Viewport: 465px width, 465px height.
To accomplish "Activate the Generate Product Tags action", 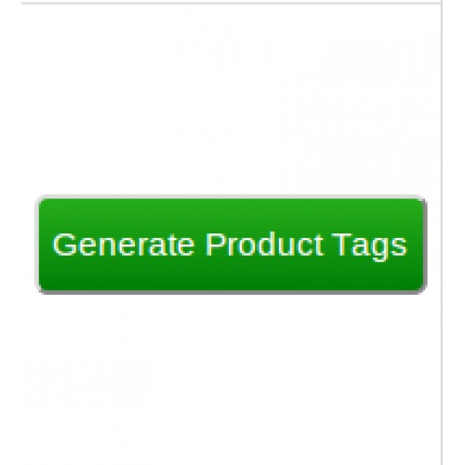I will 231,245.
